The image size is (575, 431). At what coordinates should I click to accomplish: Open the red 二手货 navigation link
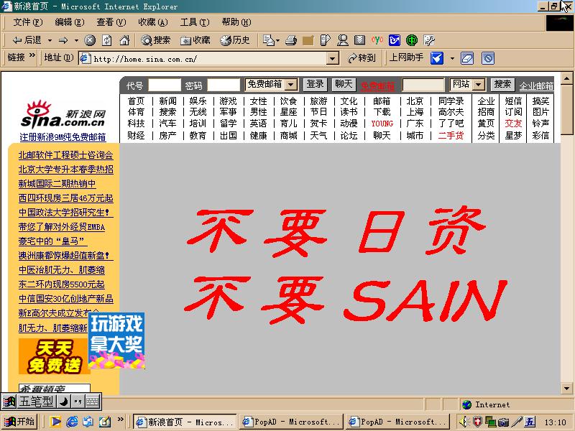click(x=451, y=135)
